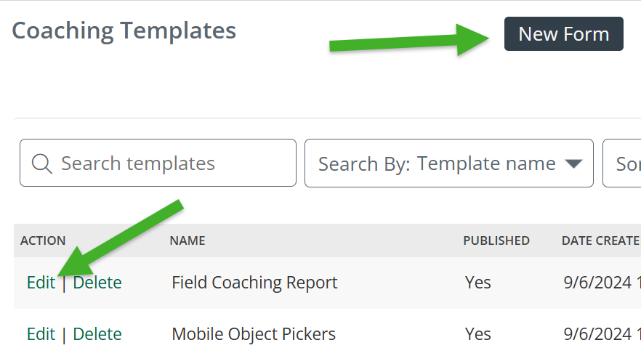Select the Mobile Object Pickers name cell
This screenshot has height=356, width=641.
click(254, 334)
